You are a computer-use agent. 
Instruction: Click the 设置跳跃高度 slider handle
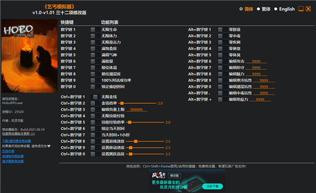[x=131, y=154]
